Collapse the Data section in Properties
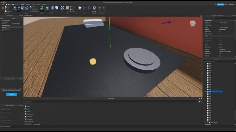 click(x=204, y=36)
